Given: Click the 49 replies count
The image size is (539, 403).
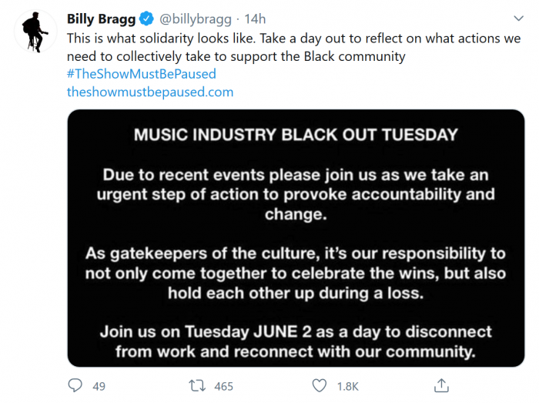Looking at the screenshot, I should coord(99,386).
